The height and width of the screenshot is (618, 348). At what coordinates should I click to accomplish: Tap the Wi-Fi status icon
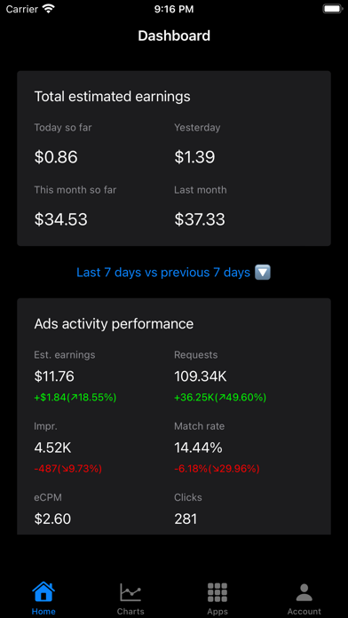pyautogui.click(x=49, y=9)
